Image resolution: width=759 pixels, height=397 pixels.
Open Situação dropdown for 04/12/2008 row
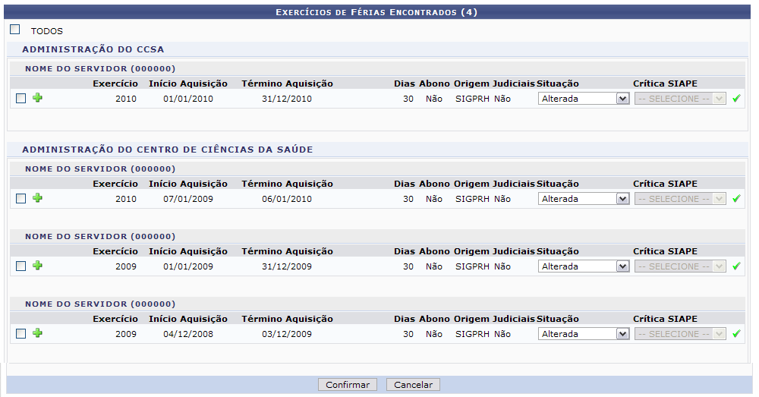click(584, 334)
